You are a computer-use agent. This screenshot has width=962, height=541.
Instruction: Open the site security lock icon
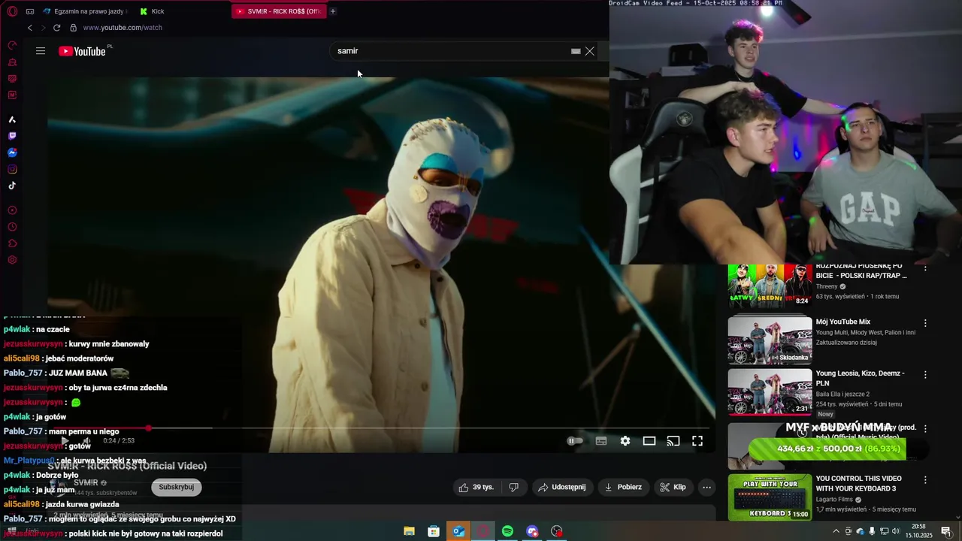coord(73,28)
